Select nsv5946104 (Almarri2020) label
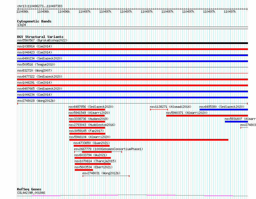This screenshot has width=256, height=199. 90,137
